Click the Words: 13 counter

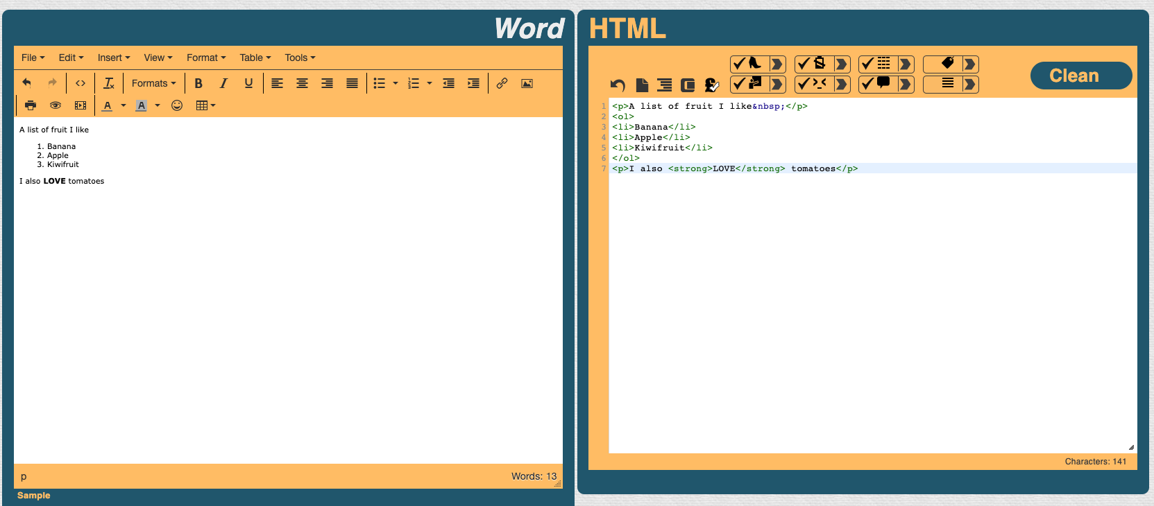534,476
